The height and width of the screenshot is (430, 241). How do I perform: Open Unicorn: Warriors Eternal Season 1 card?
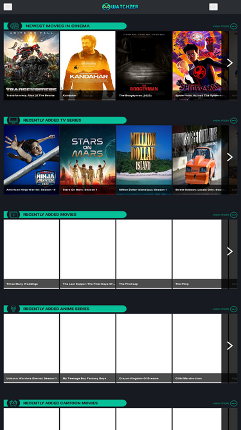point(31,348)
